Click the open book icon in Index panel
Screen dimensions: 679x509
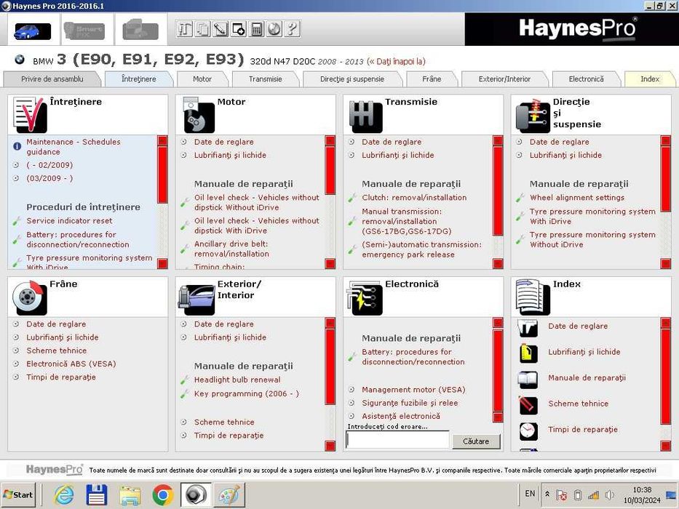coord(528,380)
